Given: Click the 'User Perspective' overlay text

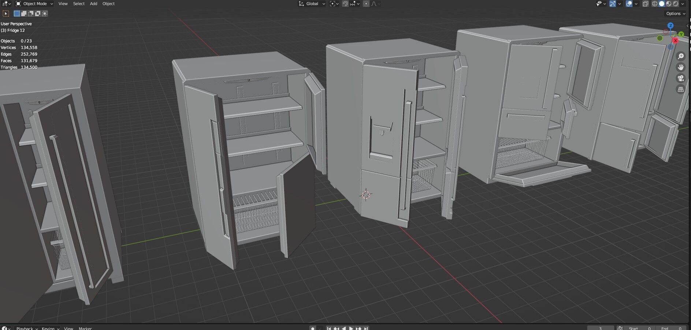Looking at the screenshot, I should point(16,24).
